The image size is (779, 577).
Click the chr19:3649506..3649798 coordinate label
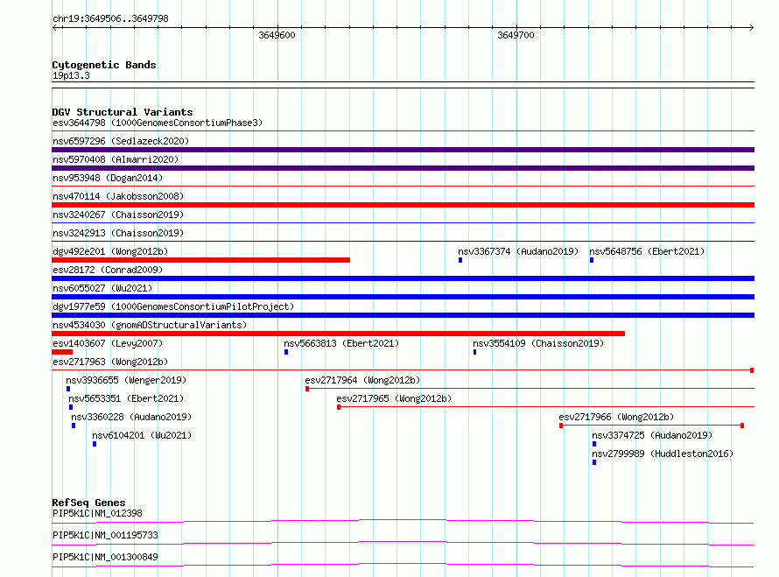click(110, 18)
